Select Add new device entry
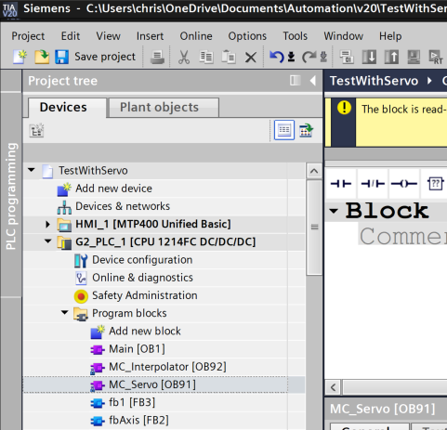This screenshot has width=447, height=430. tap(113, 189)
